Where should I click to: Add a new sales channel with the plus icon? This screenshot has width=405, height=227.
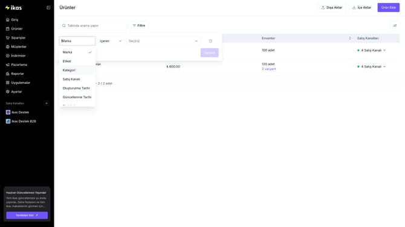click(x=47, y=103)
